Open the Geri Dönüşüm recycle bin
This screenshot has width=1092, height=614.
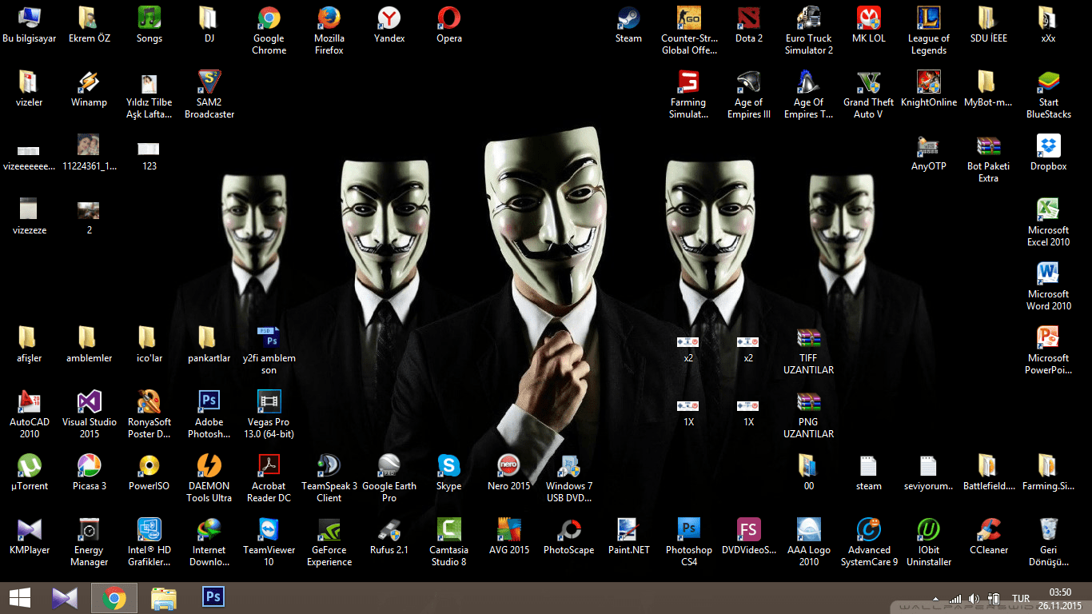1049,542
